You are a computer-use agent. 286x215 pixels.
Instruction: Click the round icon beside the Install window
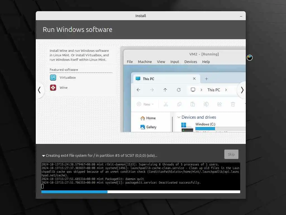pos(249,58)
